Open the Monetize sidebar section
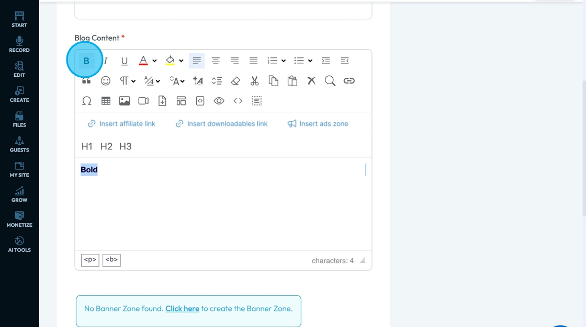The width and height of the screenshot is (586, 327). (x=19, y=219)
